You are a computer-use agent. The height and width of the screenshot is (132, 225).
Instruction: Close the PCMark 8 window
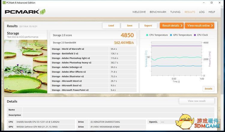pos(220,3)
